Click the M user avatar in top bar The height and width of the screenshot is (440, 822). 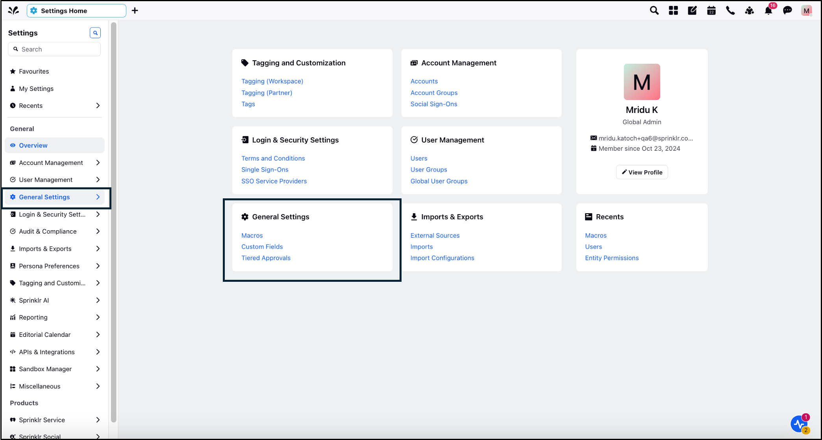[x=807, y=11]
